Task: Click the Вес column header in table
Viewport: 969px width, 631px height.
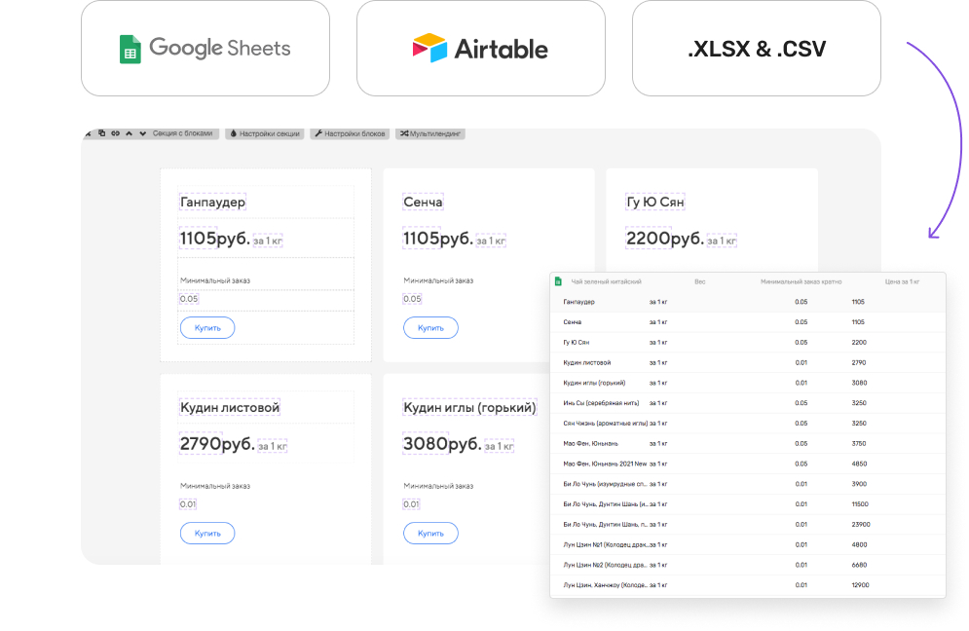Action: tap(699, 281)
